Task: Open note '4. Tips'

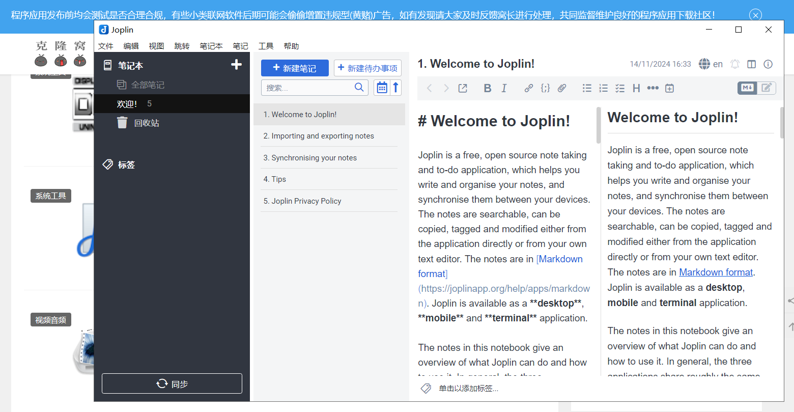Action: coord(329,179)
